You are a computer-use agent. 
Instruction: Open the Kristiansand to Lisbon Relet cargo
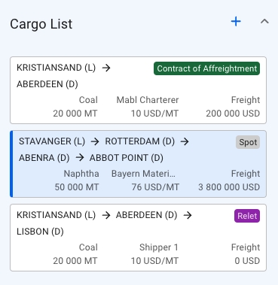coord(138,238)
